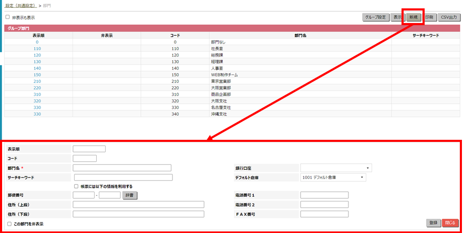Click the red 閉じる close button
Screen dimensions: 463x233
coord(450,223)
